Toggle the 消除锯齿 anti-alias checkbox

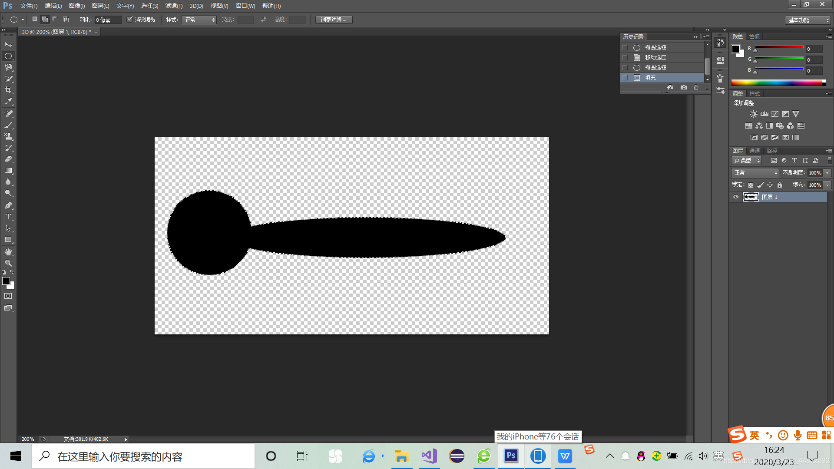coord(129,20)
